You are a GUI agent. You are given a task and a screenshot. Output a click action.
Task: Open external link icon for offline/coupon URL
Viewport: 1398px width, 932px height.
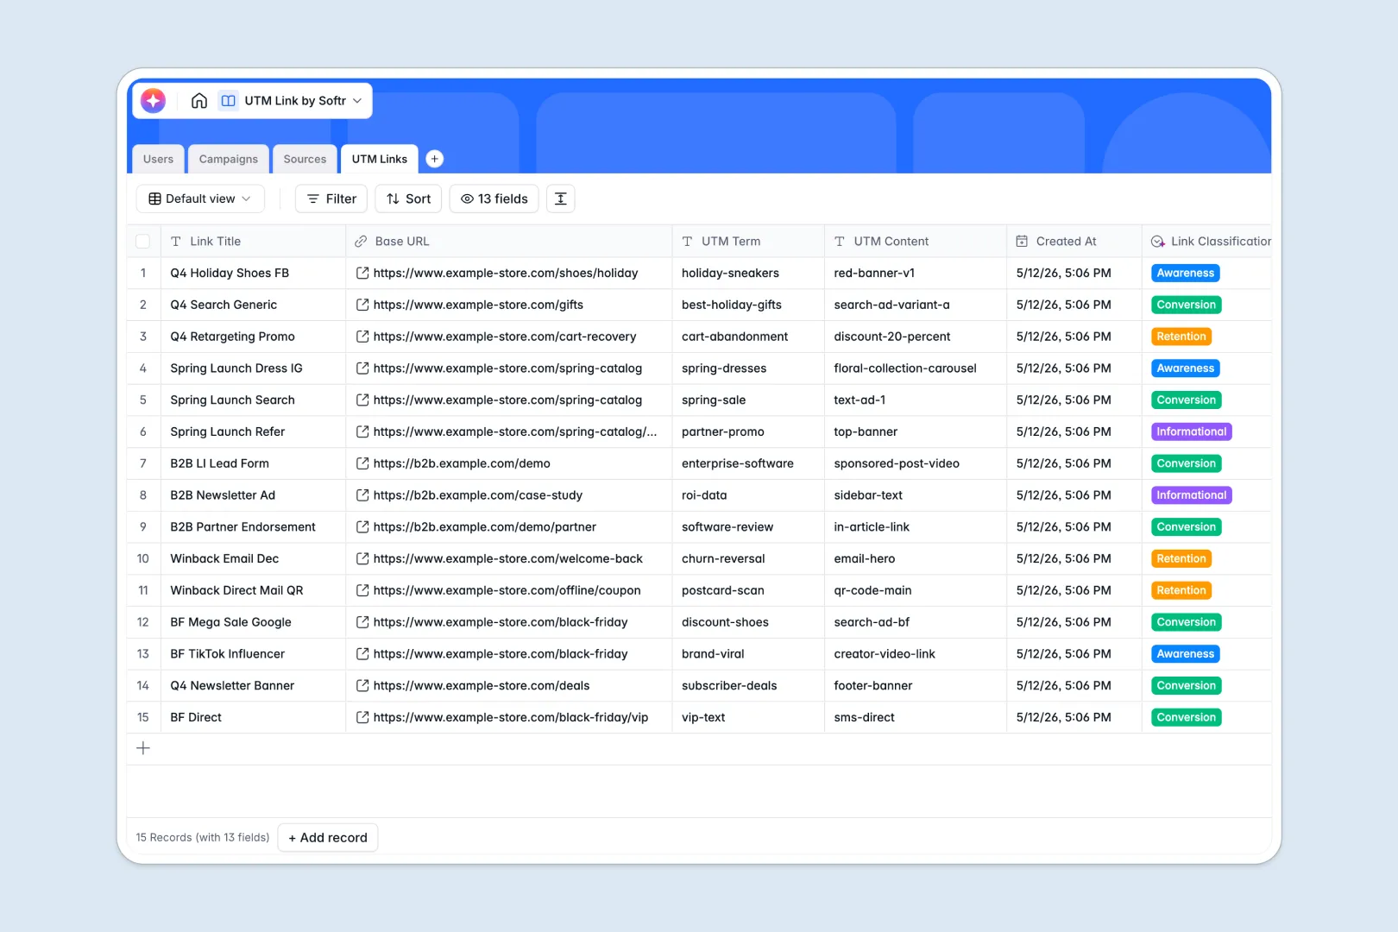point(362,590)
